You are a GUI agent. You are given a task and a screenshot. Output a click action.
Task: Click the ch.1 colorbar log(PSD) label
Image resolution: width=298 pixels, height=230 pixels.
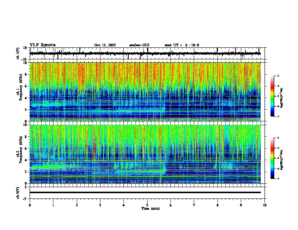pyautogui.click(x=282, y=98)
